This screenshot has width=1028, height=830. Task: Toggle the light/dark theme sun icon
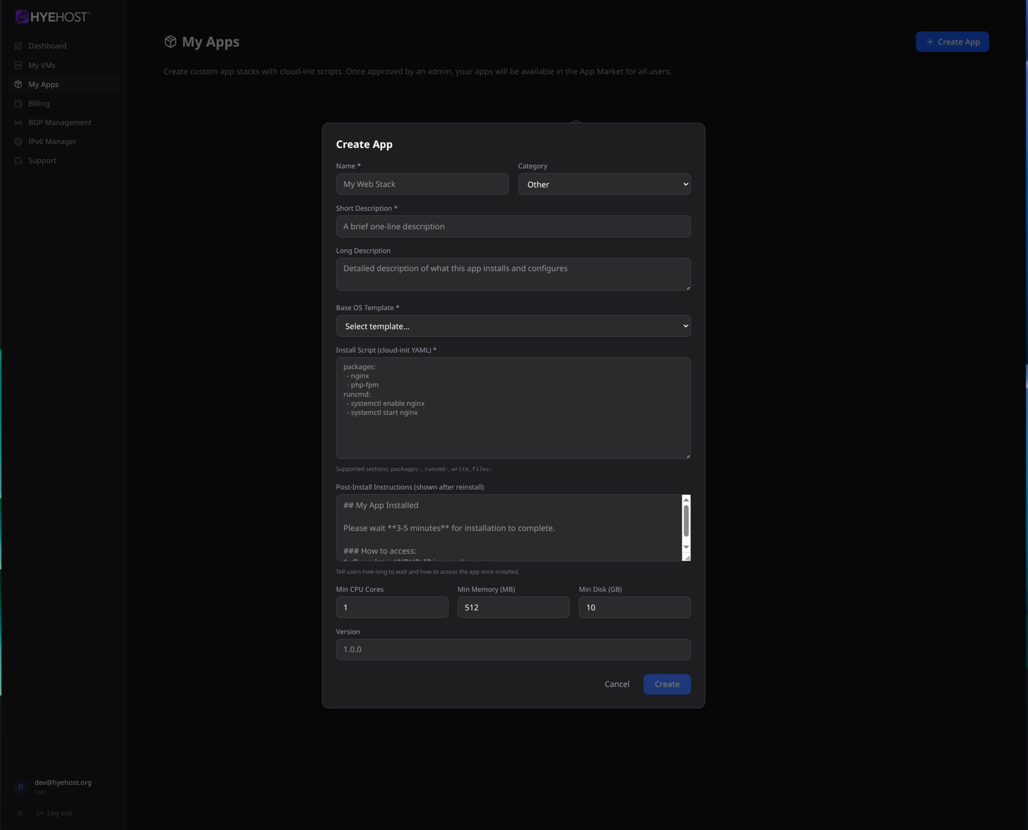tap(19, 813)
